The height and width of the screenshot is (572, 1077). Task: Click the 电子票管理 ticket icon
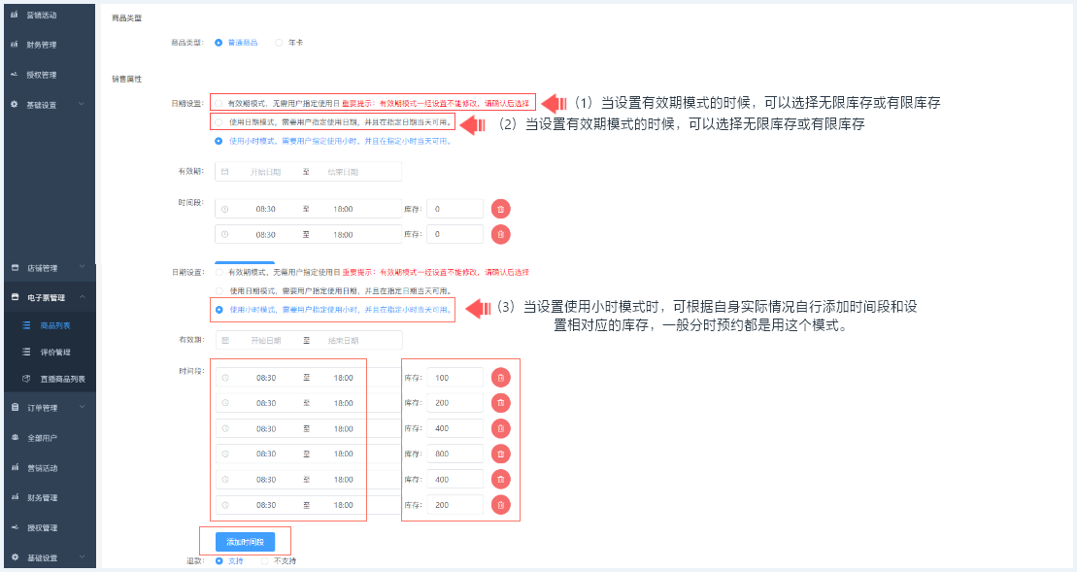coord(15,298)
